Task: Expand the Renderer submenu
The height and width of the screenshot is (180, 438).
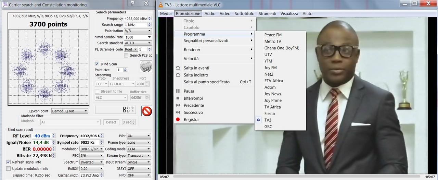Action: pos(214,50)
